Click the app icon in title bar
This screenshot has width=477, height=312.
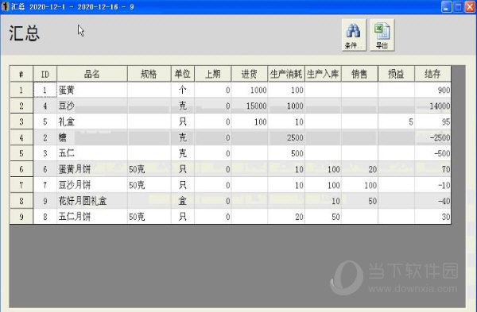coord(6,6)
